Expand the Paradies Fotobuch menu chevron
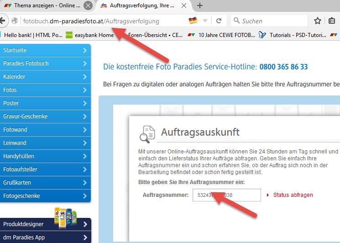Image resolution: width=340 pixels, height=243 pixels. (85, 63)
